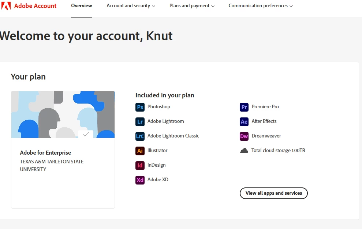Screen dimensions: 362x229
Task: Click the Adobe Lightroom Classic label
Action: coord(173,136)
